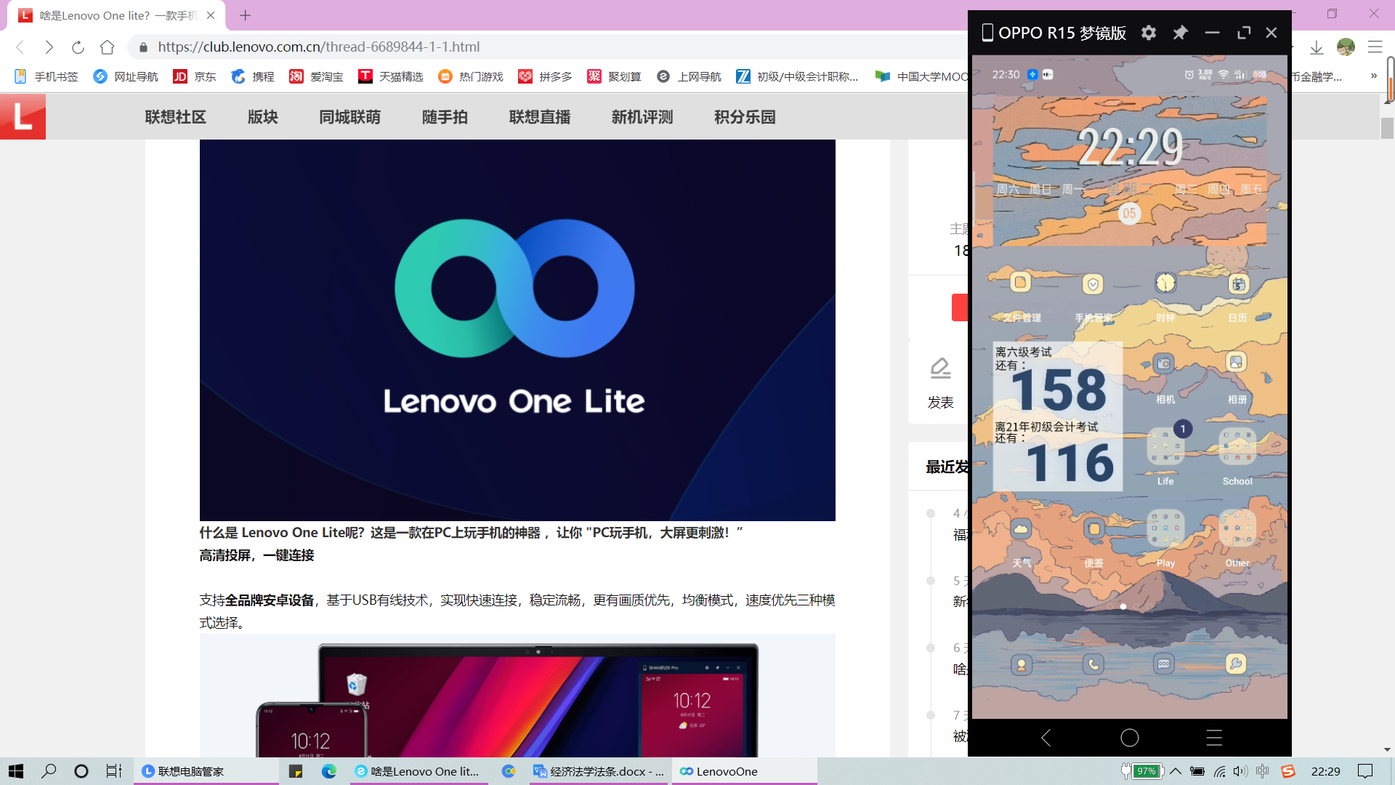This screenshot has width=1395, height=785.
Task: Open 携程 bookmark
Action: point(253,76)
